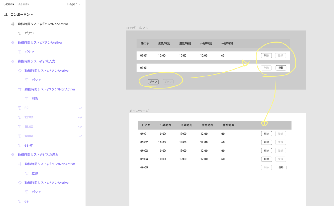Click 休憩時間 header in コンポーネント frame
334x206 pixels.
(x=227, y=44)
